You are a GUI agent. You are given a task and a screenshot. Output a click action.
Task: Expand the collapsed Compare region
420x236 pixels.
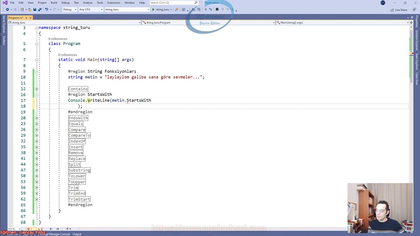(x=36, y=129)
